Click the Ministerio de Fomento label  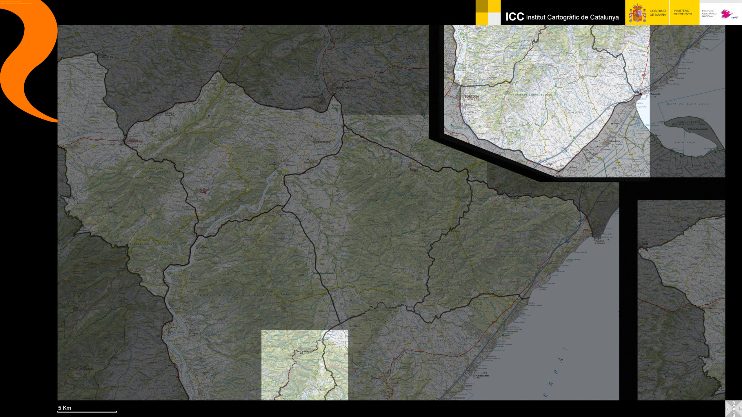point(683,12)
